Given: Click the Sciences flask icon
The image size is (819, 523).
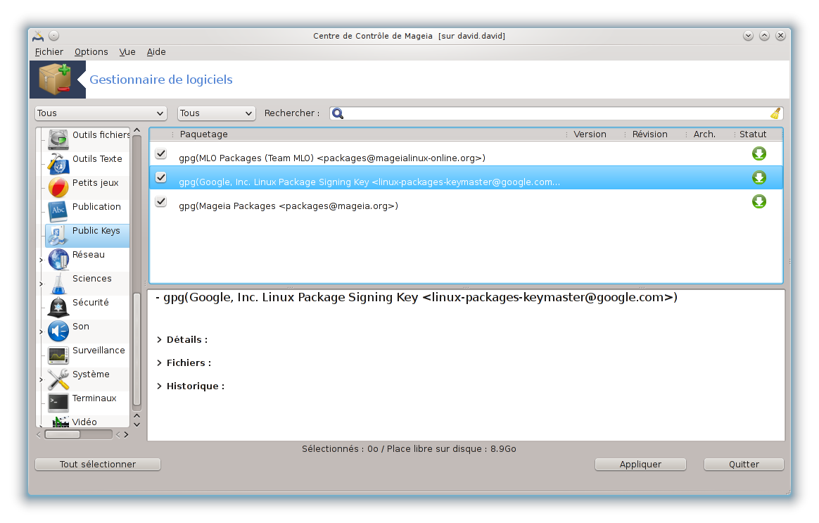Looking at the screenshot, I should [x=58, y=283].
